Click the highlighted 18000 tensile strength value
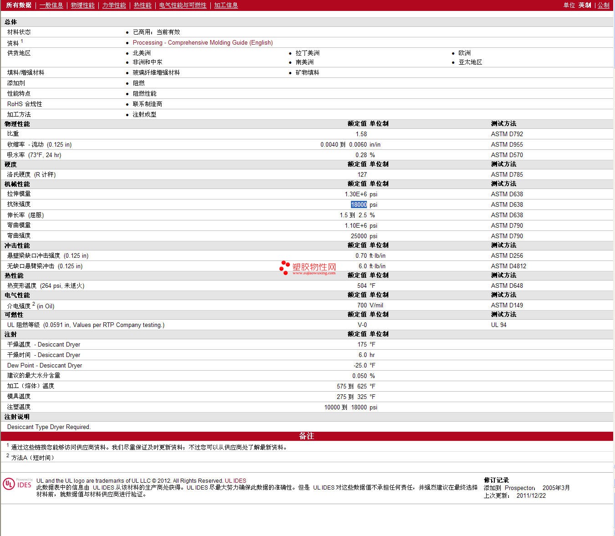Screen dimensions: 615x536 coord(359,205)
